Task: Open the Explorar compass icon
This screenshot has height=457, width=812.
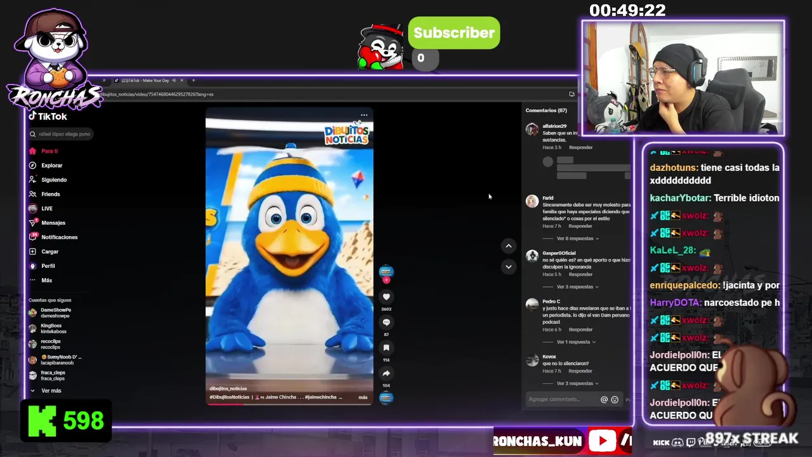Action: (x=32, y=165)
